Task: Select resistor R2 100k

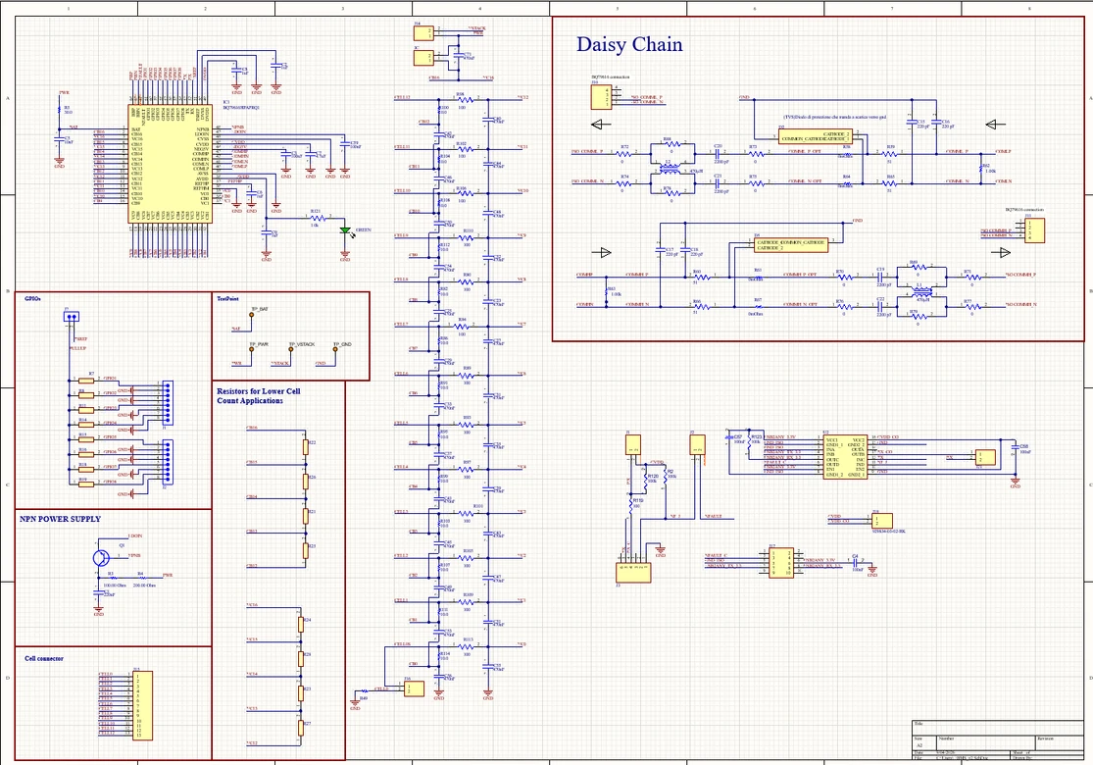Action: 664,476
